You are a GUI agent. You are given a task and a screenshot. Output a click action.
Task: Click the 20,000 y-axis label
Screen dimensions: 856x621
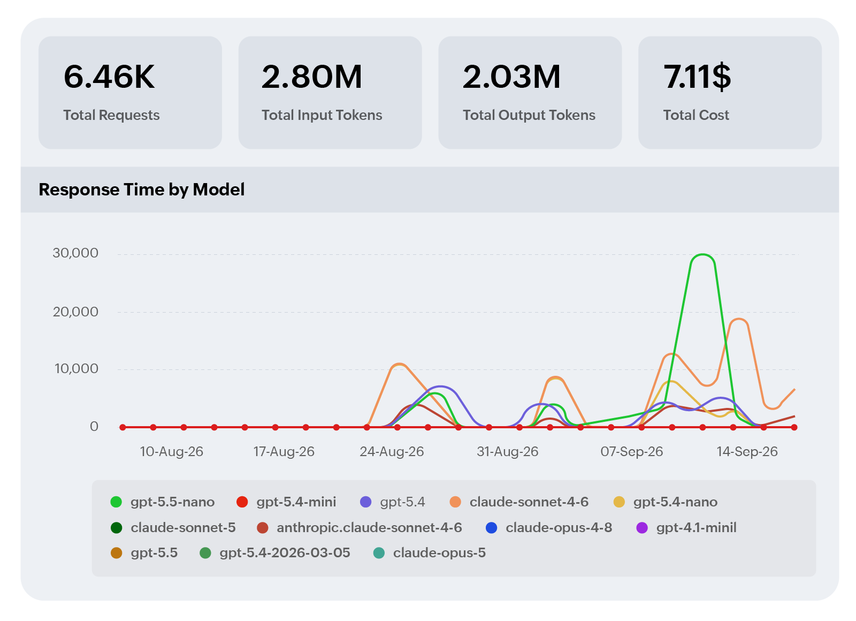point(75,312)
